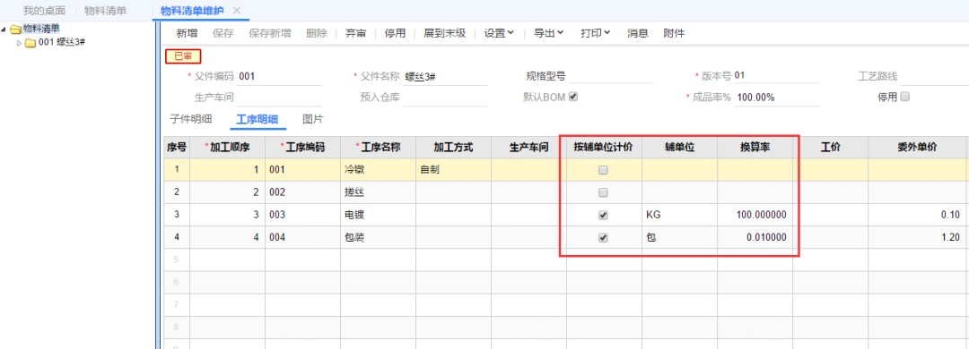The width and height of the screenshot is (969, 349).
Task: Click the 版本号 input field
Action: pyautogui.click(x=776, y=76)
